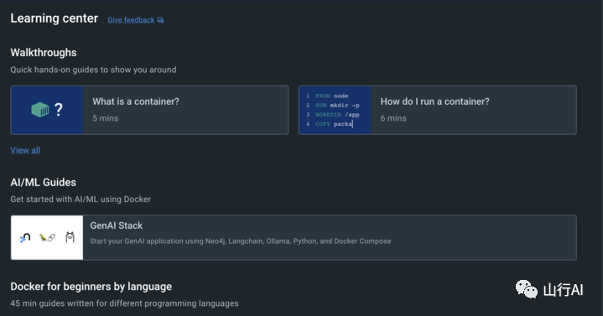Click '45 min guides written for different' subtitle

[124, 303]
